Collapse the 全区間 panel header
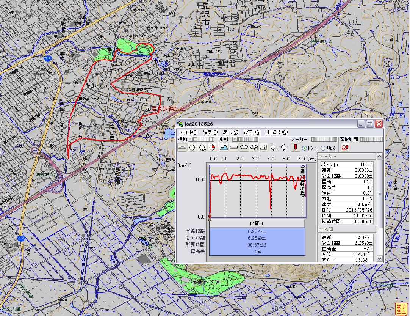Image resolution: width=410 pixels, height=316 pixels. (347, 230)
